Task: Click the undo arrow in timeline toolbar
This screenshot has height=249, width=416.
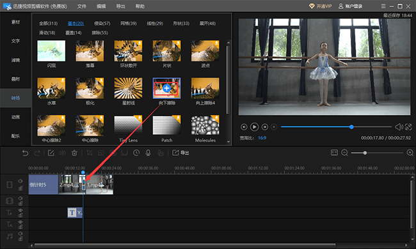Action: [x=25, y=153]
